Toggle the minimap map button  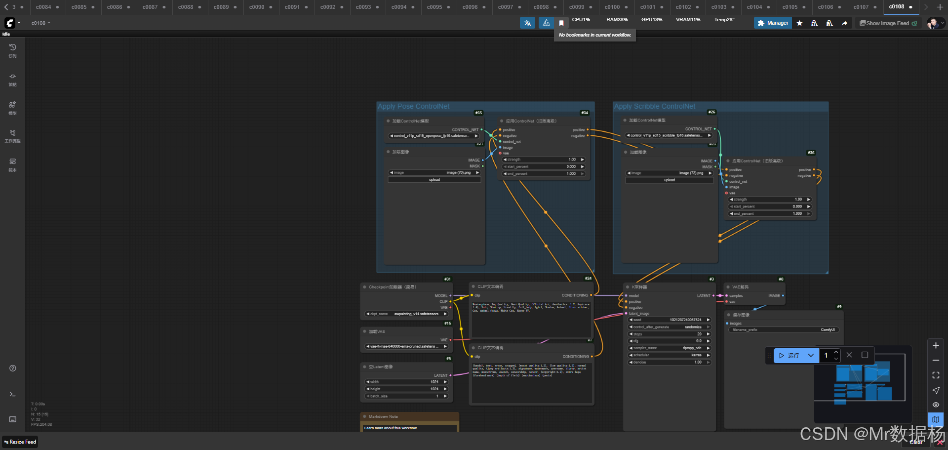pyautogui.click(x=936, y=419)
